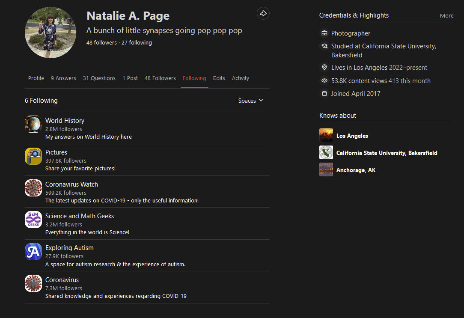
Task: Open Natalie A. Page's profile photo
Action: 51,33
